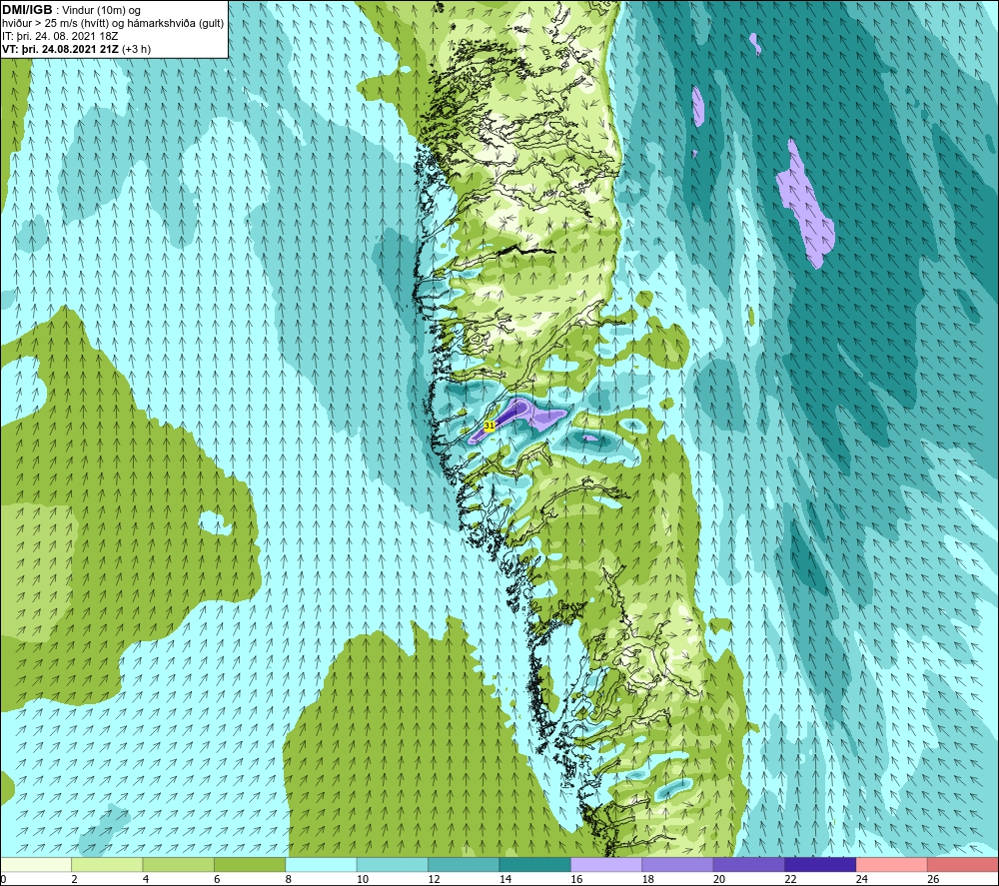Screen dimensions: 999x886
Task: Click the 0–2 m/s pale legend swatch
Action: point(36,864)
